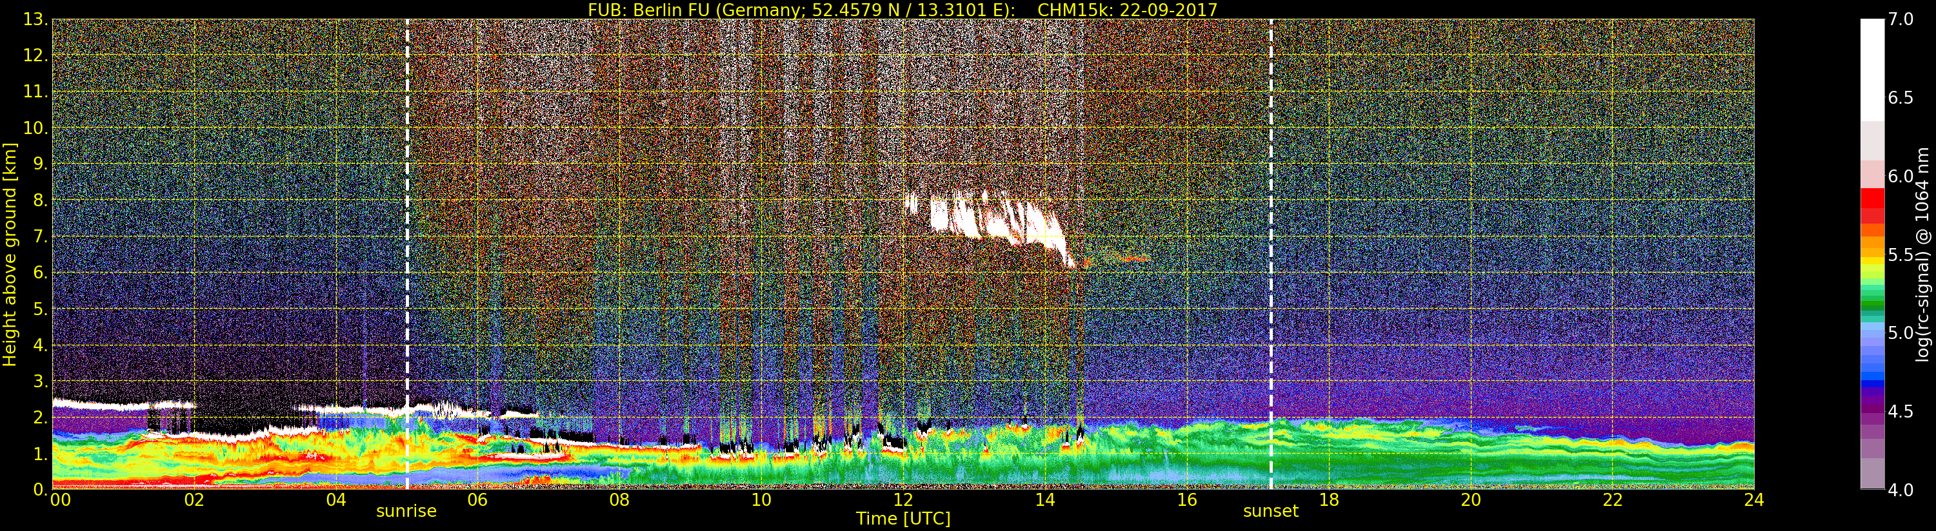Click the dashed sunset marker line
This screenshot has width=1936, height=531.
[1271, 254]
